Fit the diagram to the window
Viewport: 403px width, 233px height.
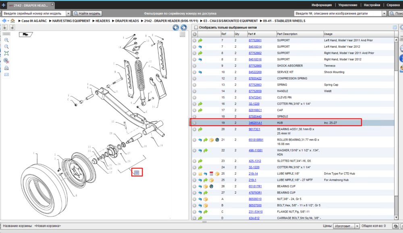[x=6, y=53]
